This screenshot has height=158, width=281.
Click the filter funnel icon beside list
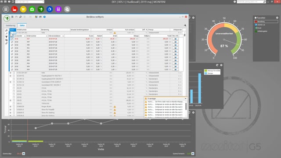coord(7,37)
